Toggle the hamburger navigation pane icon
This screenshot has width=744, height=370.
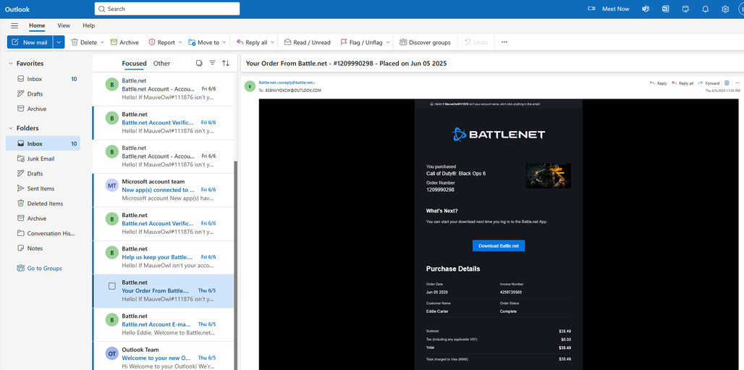click(14, 25)
